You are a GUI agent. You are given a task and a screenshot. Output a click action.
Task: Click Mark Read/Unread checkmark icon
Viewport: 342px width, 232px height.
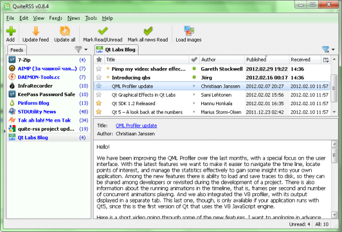coord(103,31)
